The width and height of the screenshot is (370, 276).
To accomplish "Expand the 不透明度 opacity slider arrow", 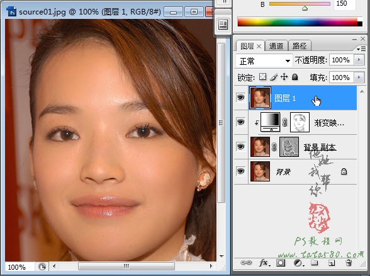I will [x=359, y=60].
